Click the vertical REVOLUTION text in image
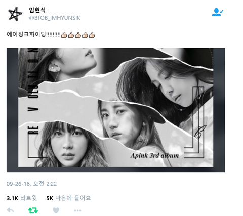 click(x=33, y=91)
